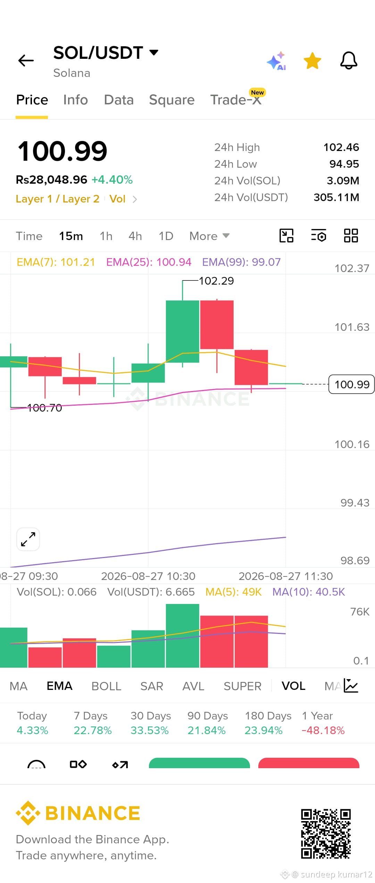Image resolution: width=375 pixels, height=883 pixels.
Task: Select the 1h interval
Action: [x=106, y=236]
